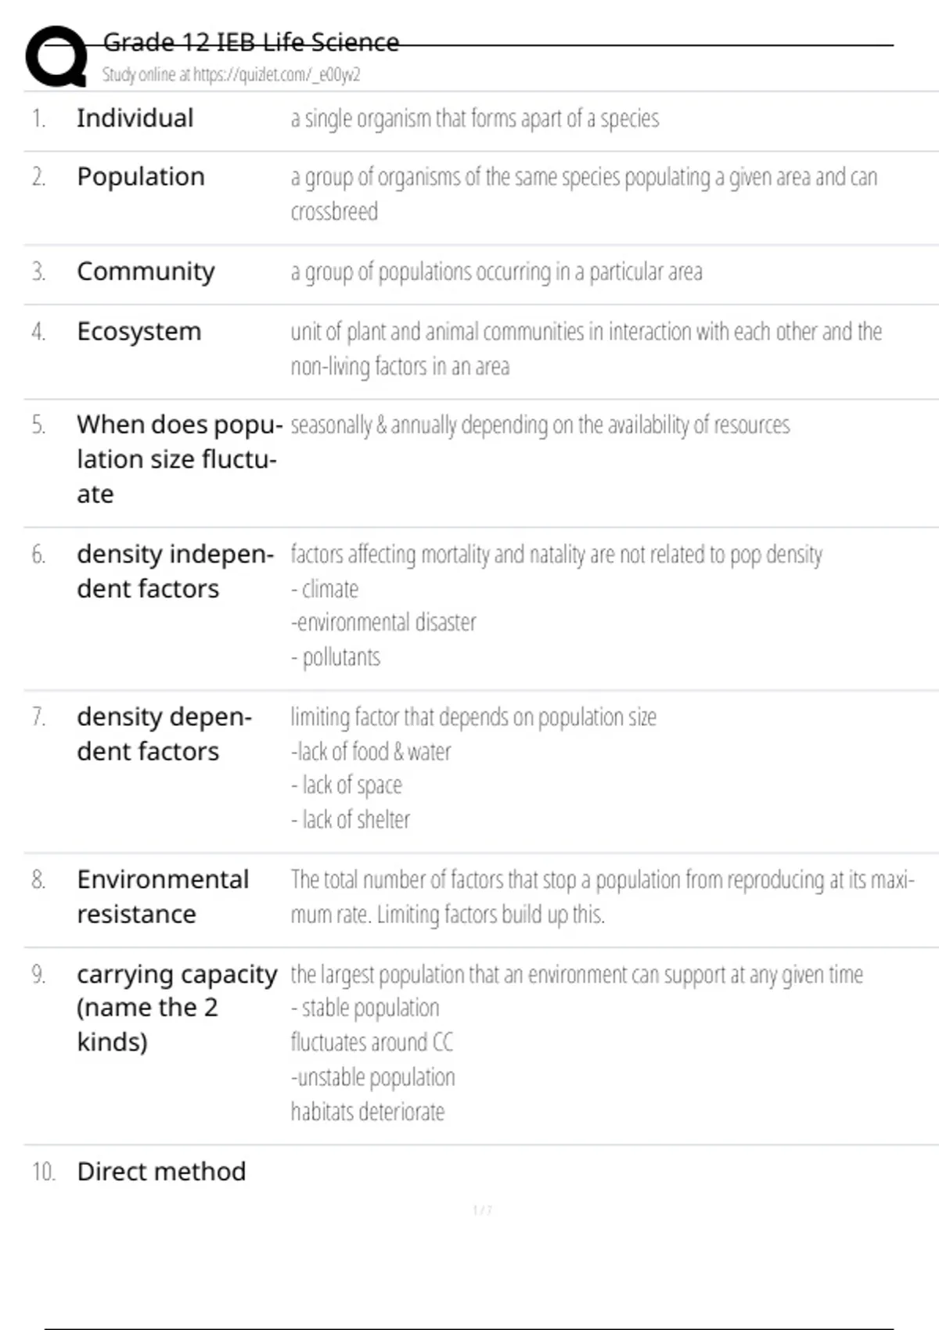Select the Environmental resistance term
The image size is (939, 1330).
[x=163, y=897]
